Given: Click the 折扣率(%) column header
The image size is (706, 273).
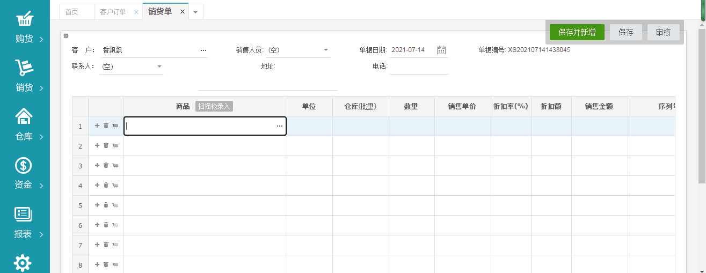Looking at the screenshot, I should pyautogui.click(x=511, y=106).
